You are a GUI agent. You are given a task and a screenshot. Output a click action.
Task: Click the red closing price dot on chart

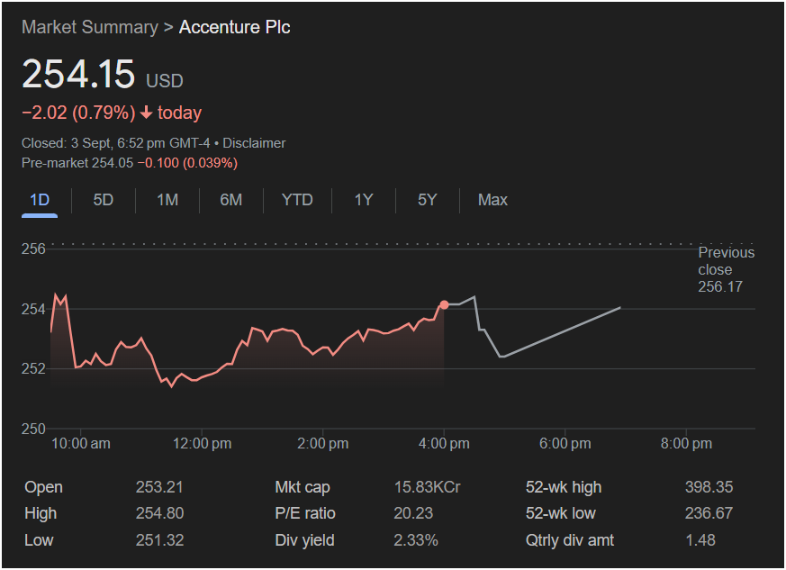pyautogui.click(x=444, y=304)
